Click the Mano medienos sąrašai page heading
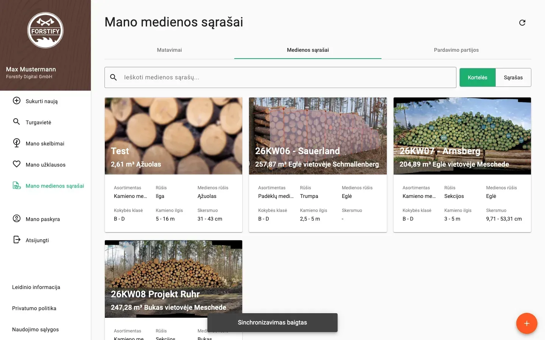The image size is (545, 340). 174,22
